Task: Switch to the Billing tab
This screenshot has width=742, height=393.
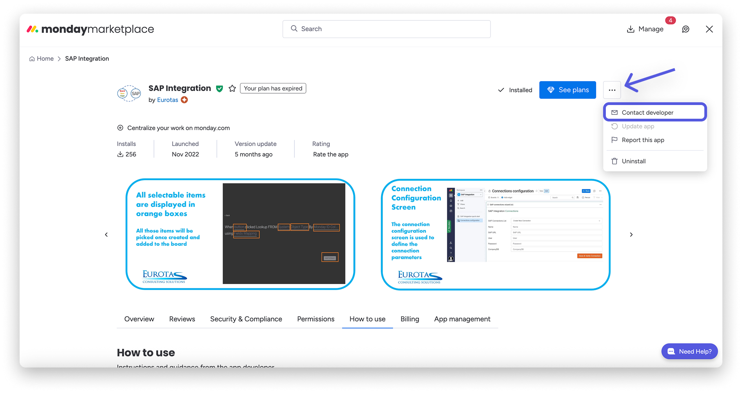Action: click(410, 319)
